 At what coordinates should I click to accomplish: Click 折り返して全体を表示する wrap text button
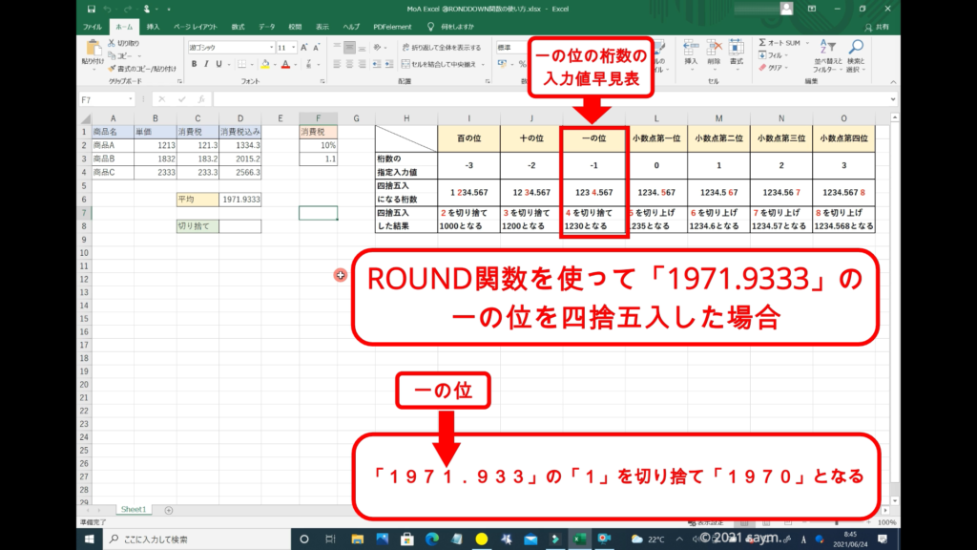(442, 47)
